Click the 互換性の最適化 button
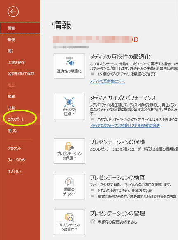The width and height of the screenshot is (178, 240). coord(69,66)
